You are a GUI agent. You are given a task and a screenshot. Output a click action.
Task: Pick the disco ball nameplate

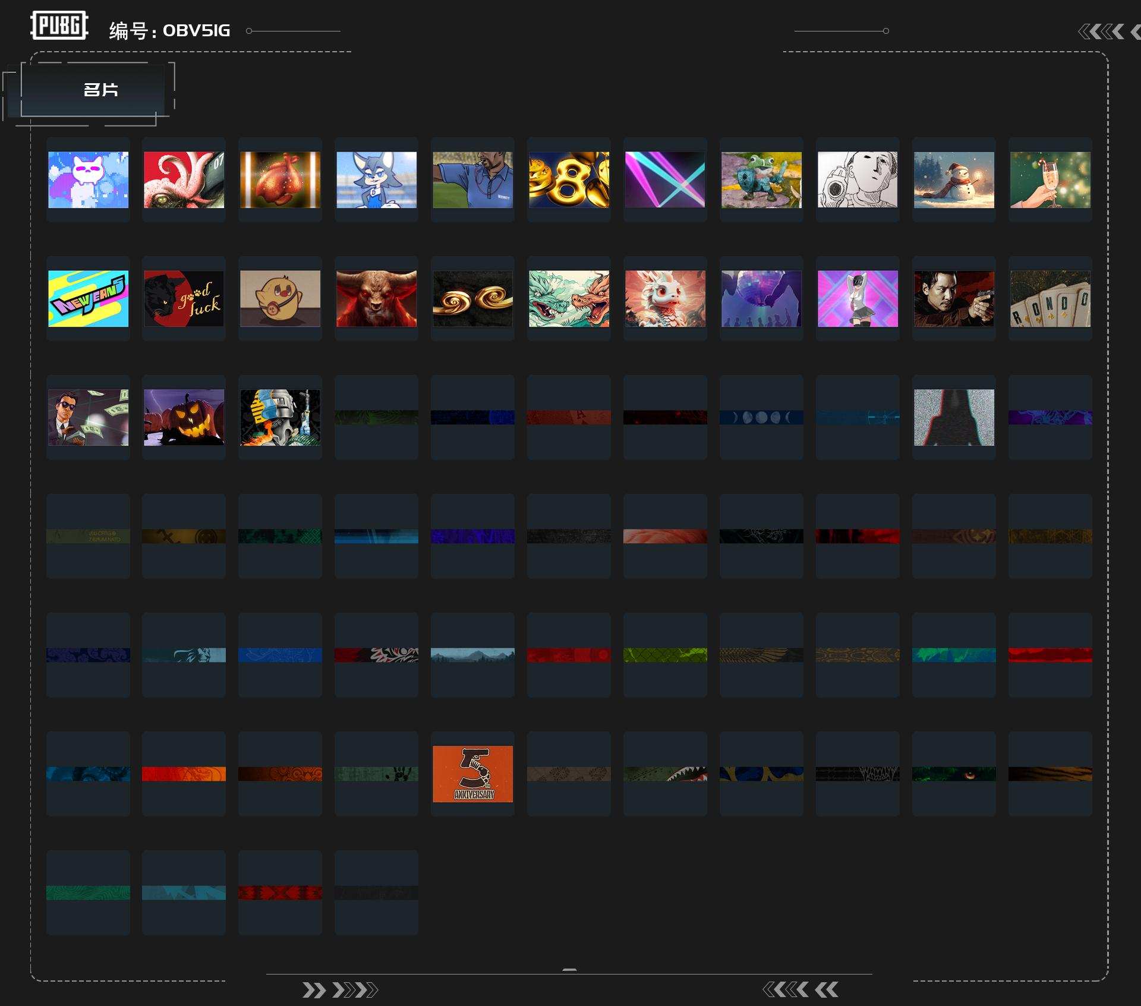(x=762, y=299)
